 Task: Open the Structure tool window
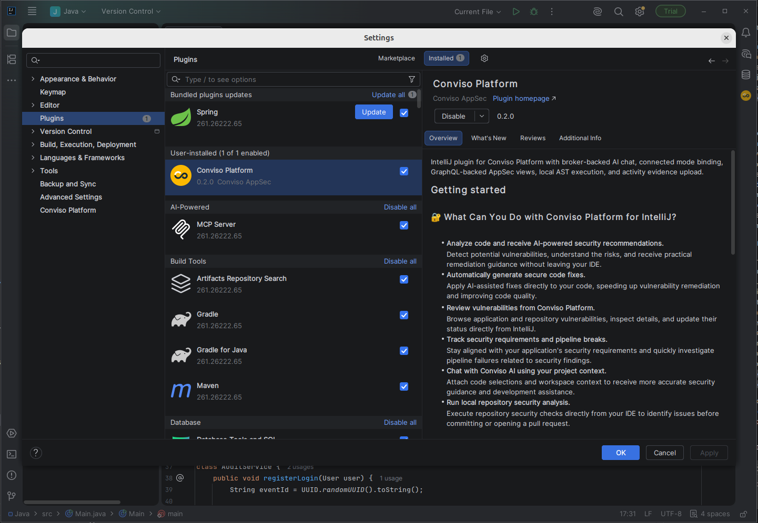(x=11, y=59)
